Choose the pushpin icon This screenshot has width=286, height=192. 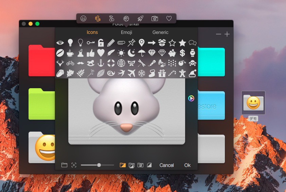click(131, 43)
